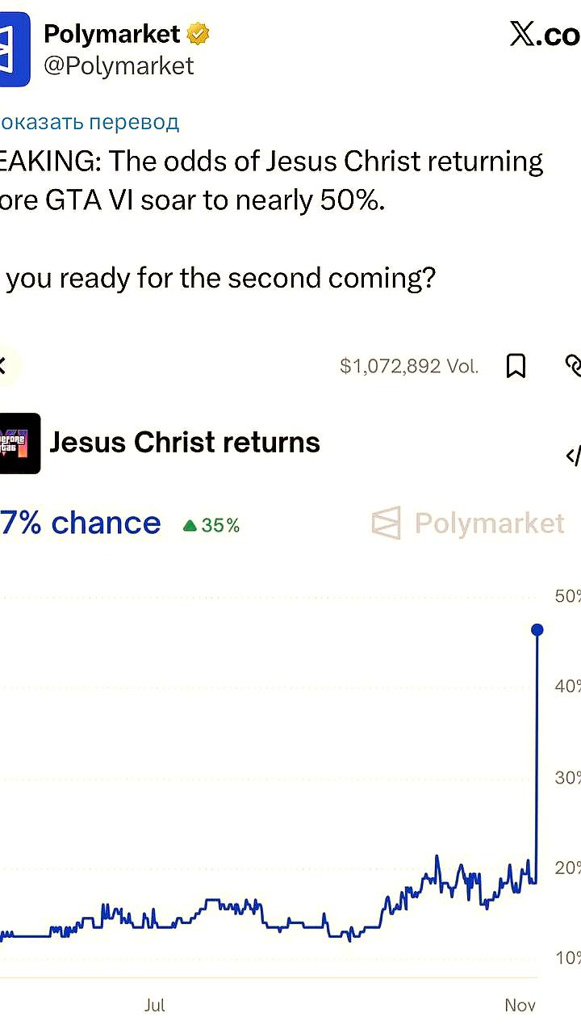Click the Polymarket watermark logo
The image size is (581, 1034).
point(468,523)
